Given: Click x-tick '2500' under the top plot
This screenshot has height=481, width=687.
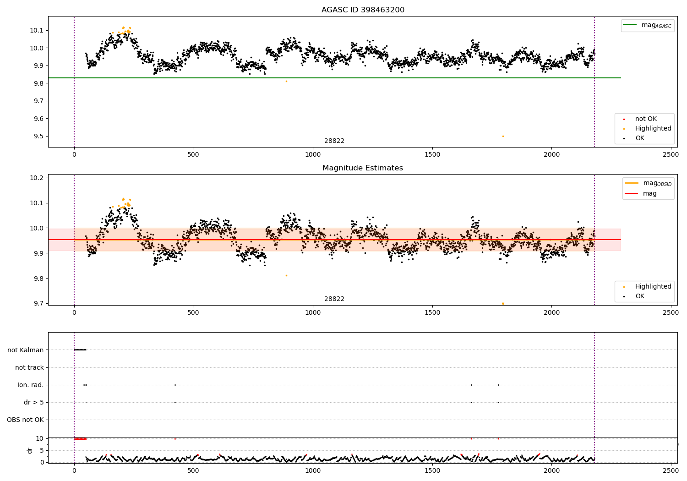Looking at the screenshot, I should click(671, 155).
